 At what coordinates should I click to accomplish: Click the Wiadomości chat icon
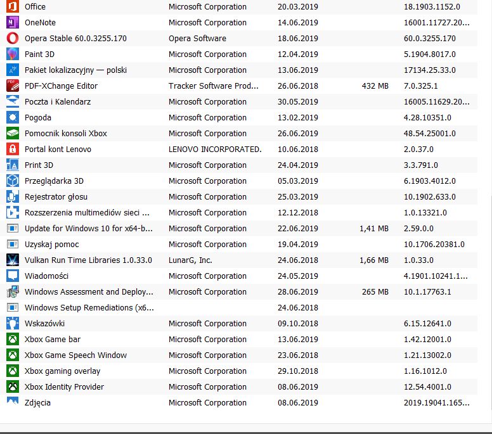13,276
